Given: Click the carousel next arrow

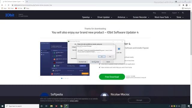Looking at the screenshot, I should pyautogui.click(x=88, y=78).
